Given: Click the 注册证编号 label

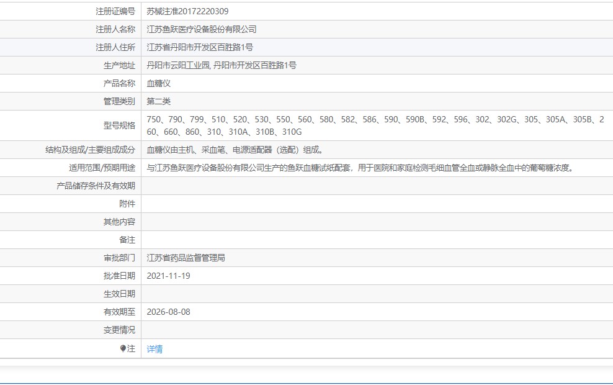Looking at the screenshot, I should click(115, 11).
